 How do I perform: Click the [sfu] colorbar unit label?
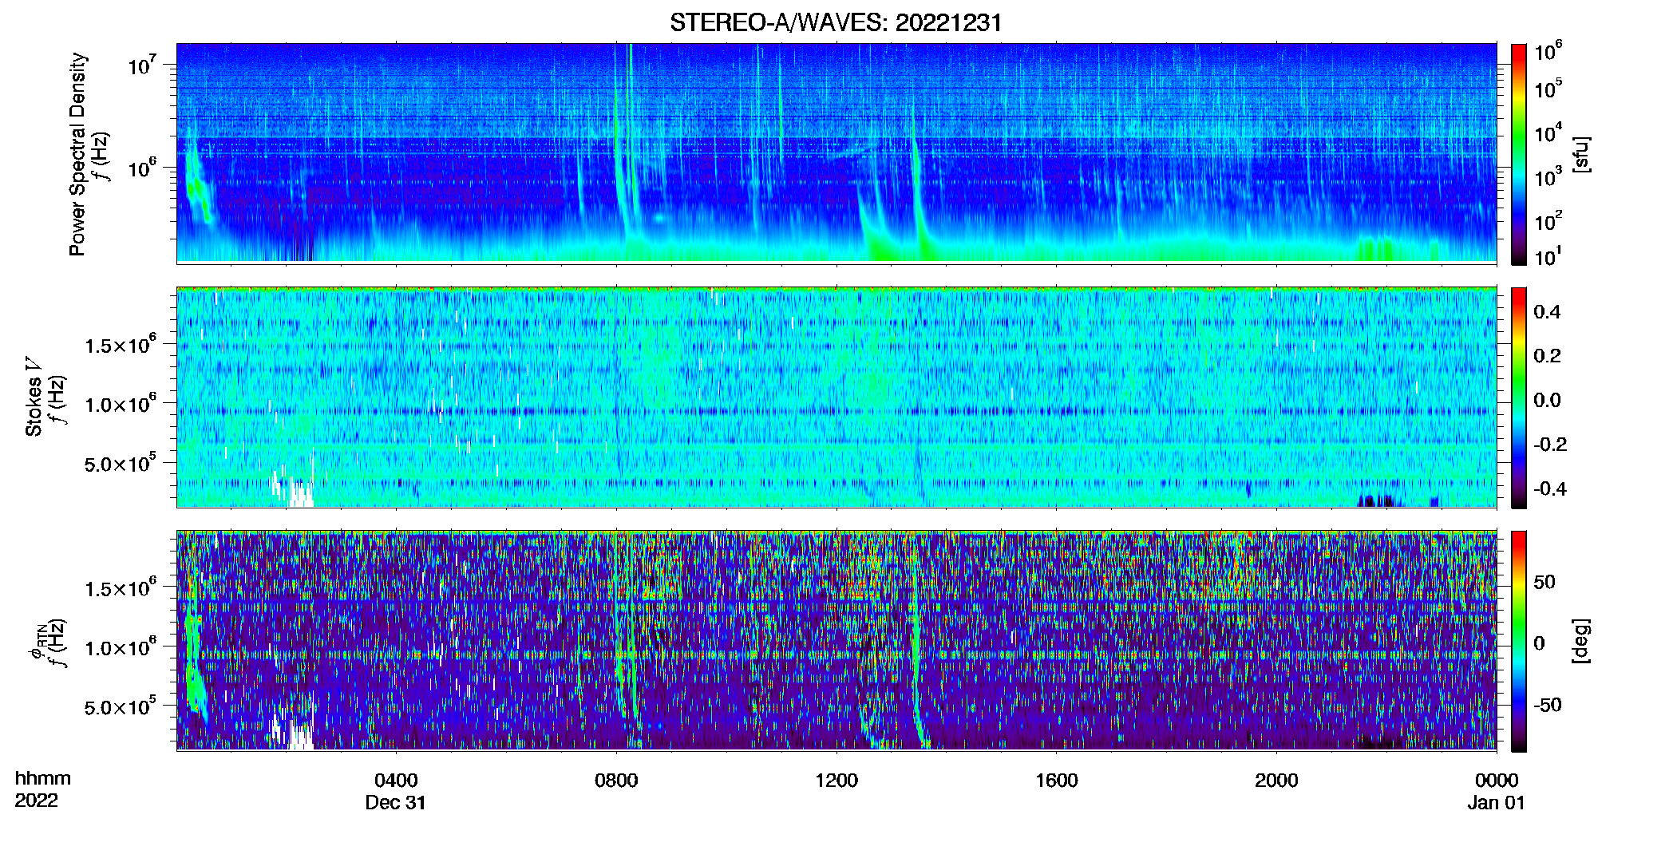coord(1581,154)
